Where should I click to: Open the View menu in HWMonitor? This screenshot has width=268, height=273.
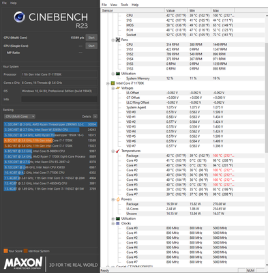[x=114, y=5]
